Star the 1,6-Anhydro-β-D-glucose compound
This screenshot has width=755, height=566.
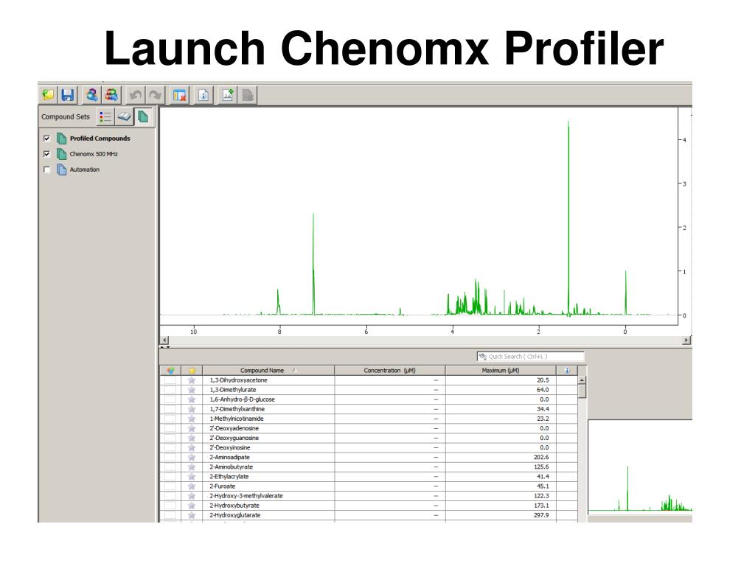(x=192, y=399)
